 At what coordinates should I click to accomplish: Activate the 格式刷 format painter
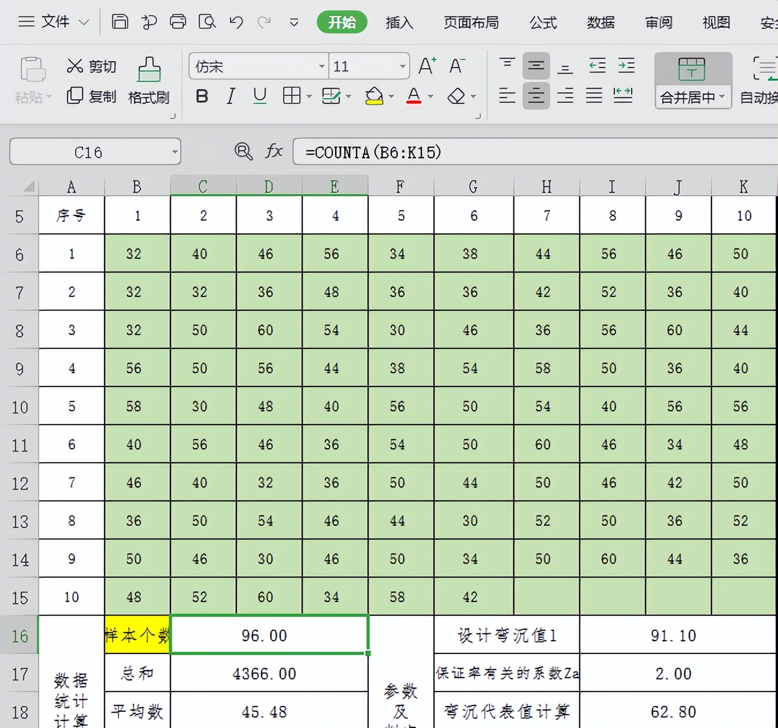pos(149,81)
